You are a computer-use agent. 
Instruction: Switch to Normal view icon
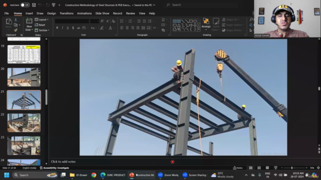click(x=251, y=168)
